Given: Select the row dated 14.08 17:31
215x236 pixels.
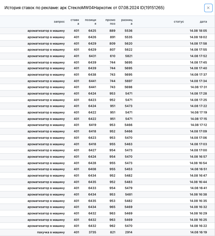Looking at the screenshot, I should pyautogui.click(x=107, y=87).
